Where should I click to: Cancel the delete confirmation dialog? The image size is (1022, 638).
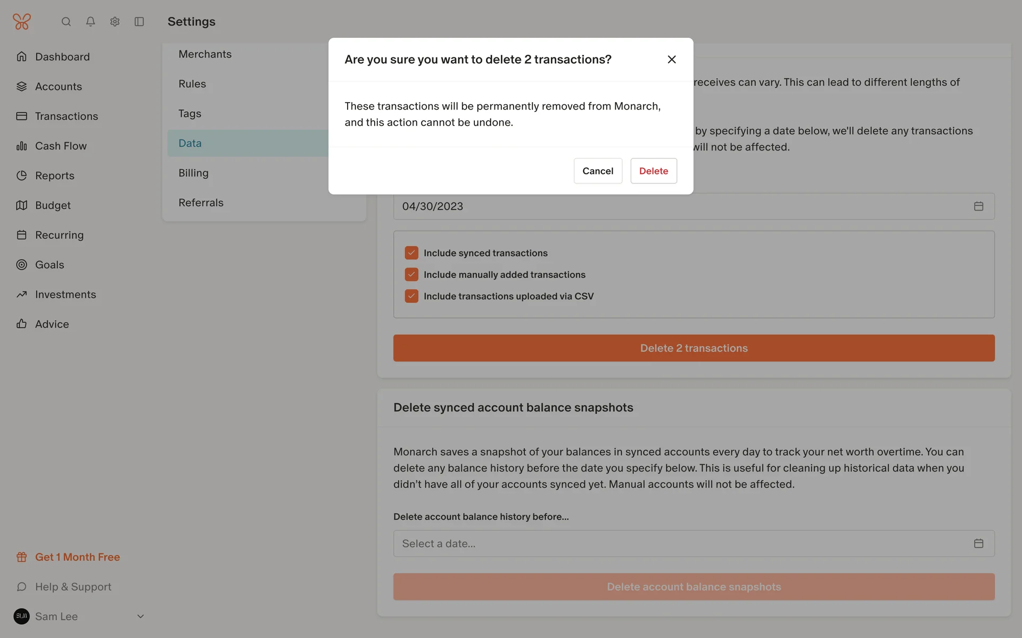597,171
